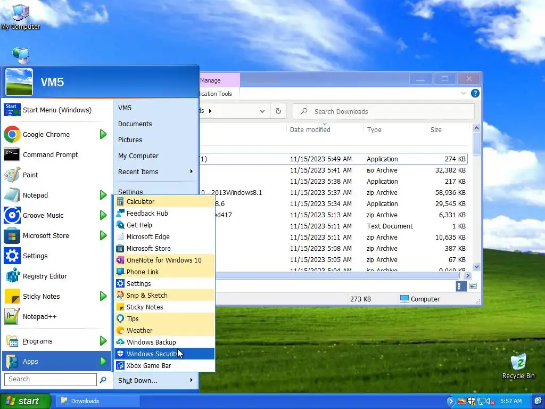
Task: Expand Sticky Notes jump list arrow
Action: coord(103,296)
